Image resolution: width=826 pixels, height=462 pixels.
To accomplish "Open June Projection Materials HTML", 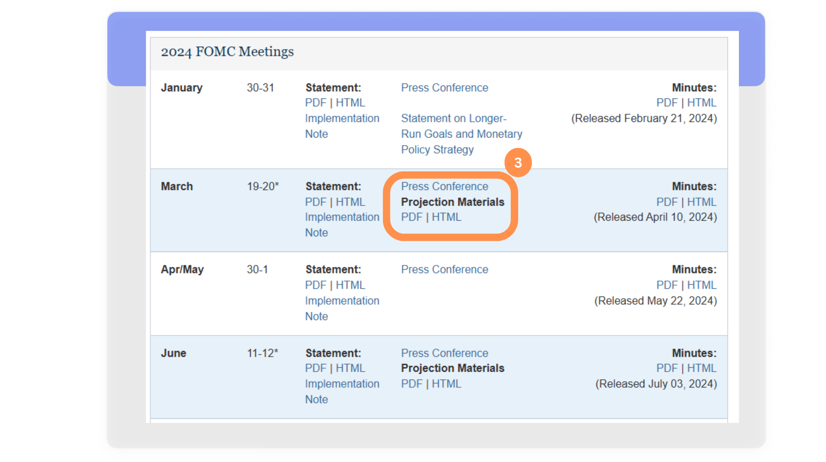I will (x=447, y=384).
